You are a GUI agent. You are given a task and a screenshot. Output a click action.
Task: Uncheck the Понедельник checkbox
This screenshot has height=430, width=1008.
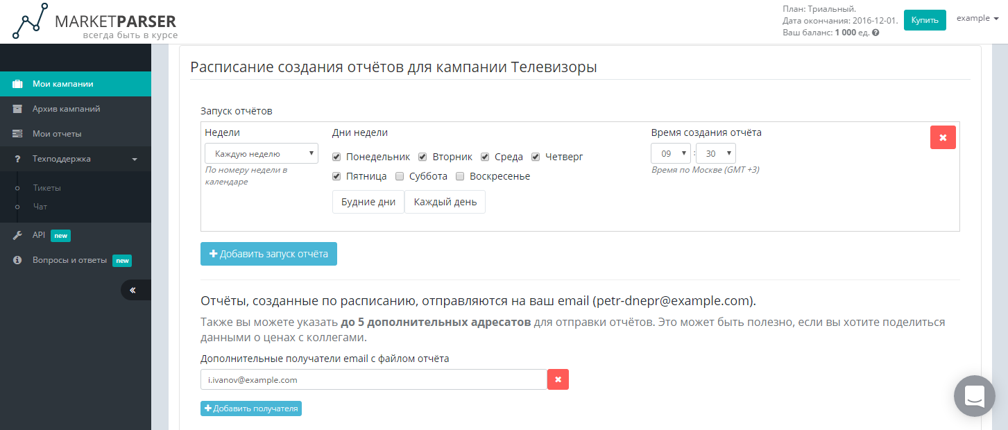pos(336,157)
